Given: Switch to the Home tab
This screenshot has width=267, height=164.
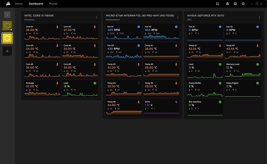Looking at the screenshot, I should click(19, 4).
